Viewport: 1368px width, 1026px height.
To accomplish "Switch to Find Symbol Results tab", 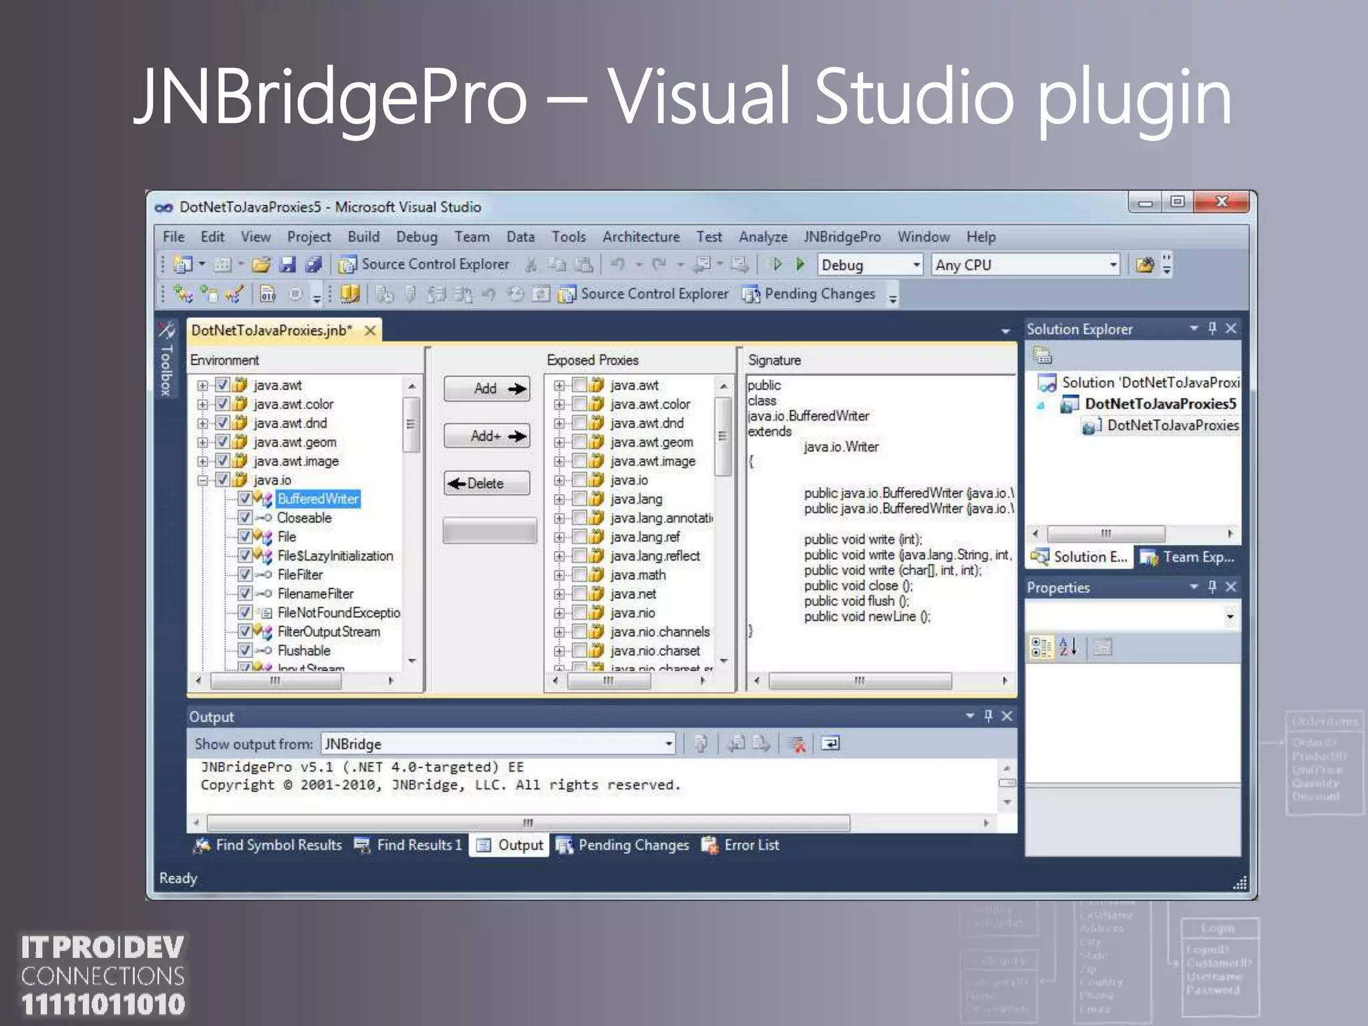I will [x=267, y=845].
